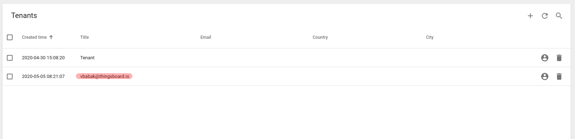575x139 pixels.
Task: Sort tenants by Email column
Action: click(x=206, y=37)
